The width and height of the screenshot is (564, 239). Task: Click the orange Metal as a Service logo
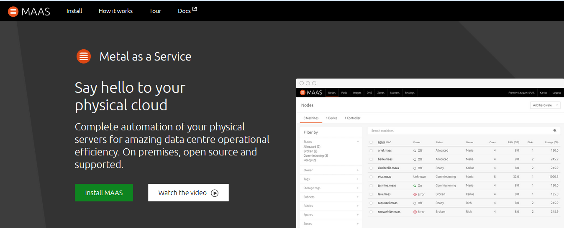point(84,56)
